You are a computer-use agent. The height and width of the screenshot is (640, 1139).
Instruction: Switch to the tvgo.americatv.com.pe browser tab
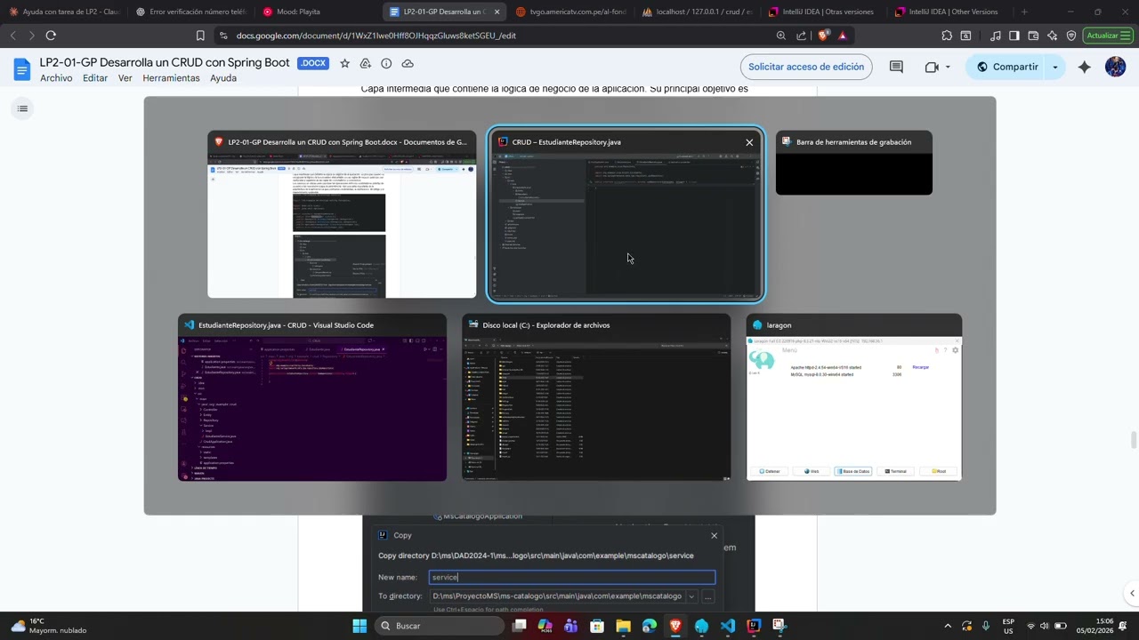click(570, 12)
